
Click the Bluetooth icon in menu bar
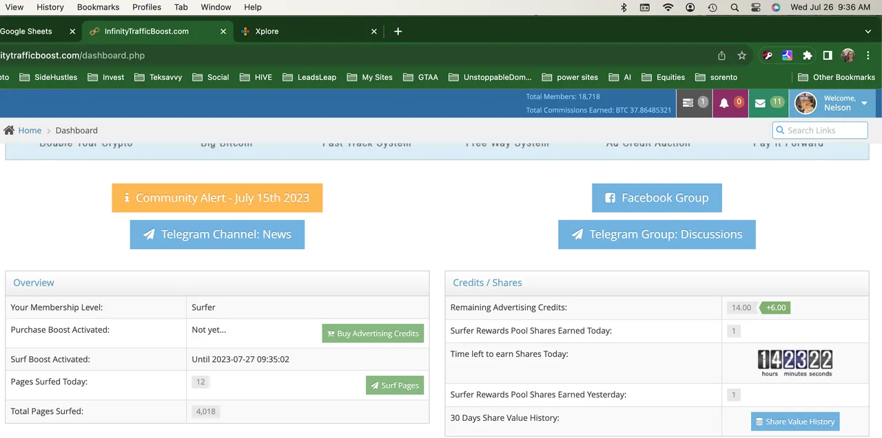point(624,7)
